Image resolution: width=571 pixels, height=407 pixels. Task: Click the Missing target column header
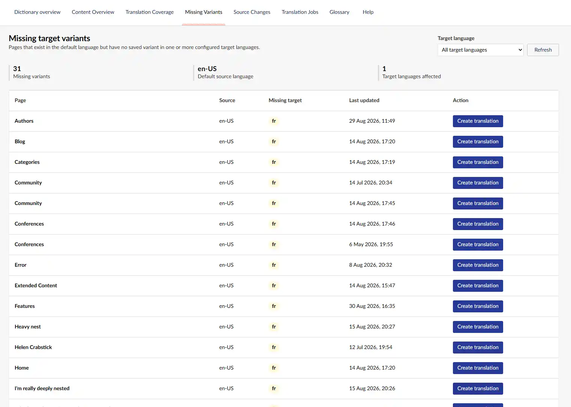[x=285, y=100]
